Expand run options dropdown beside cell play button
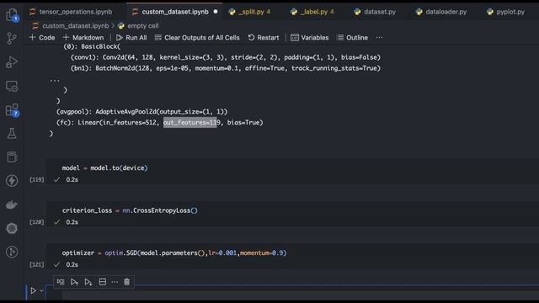The width and height of the screenshot is (539, 303). pos(41,290)
